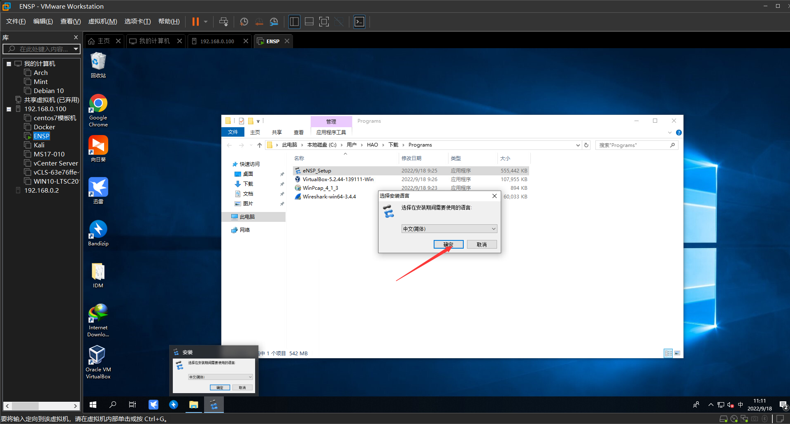The width and height of the screenshot is (790, 424).
Task: Enter full screen mode icon
Action: [x=324, y=21]
